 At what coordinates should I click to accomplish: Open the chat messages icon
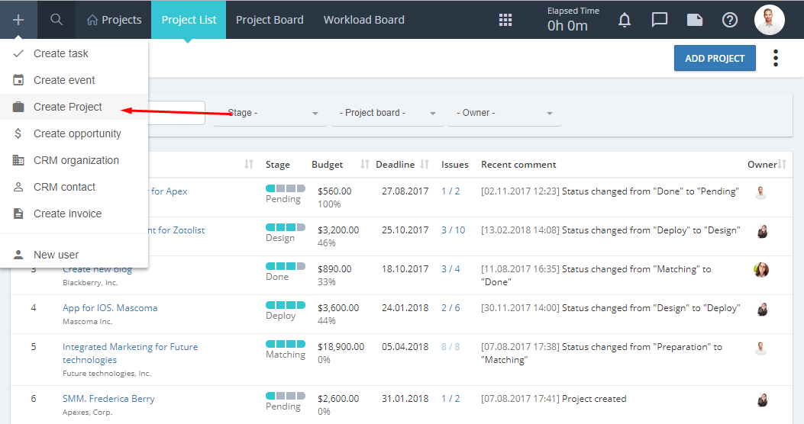(x=660, y=20)
